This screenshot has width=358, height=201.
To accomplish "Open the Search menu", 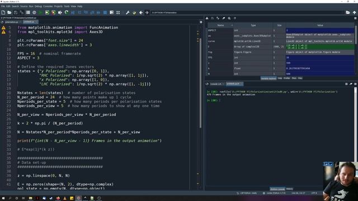I will 15,6.
